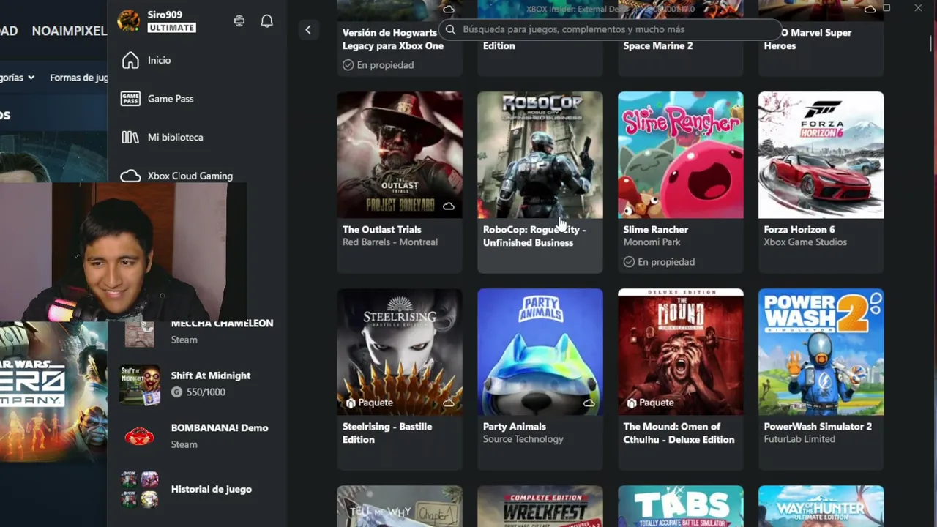The width and height of the screenshot is (937, 527).
Task: Open the Party Animals title link
Action: pos(515,427)
